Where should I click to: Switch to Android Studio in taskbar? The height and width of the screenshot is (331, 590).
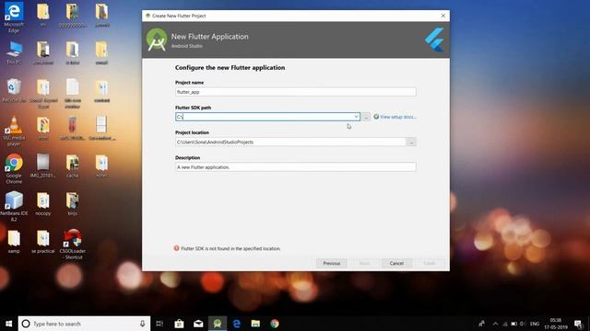click(x=218, y=324)
